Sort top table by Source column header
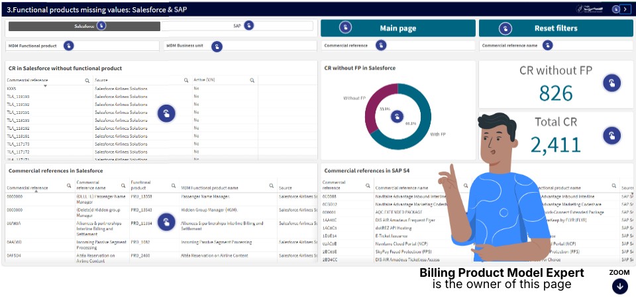The width and height of the screenshot is (636, 298). [x=101, y=80]
